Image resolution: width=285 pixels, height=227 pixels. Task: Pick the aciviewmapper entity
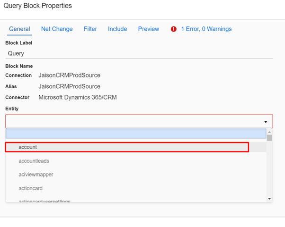[136, 175]
